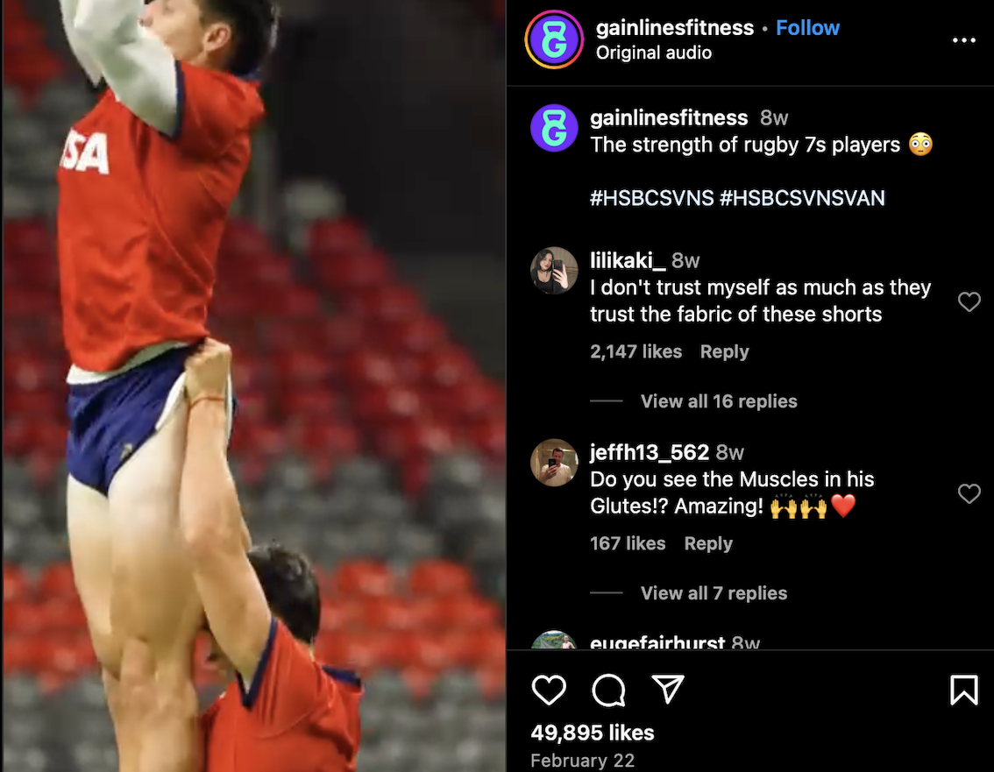The width and height of the screenshot is (994, 772).
Task: Open jeffh13_562 profile avatar
Action: pos(554,463)
